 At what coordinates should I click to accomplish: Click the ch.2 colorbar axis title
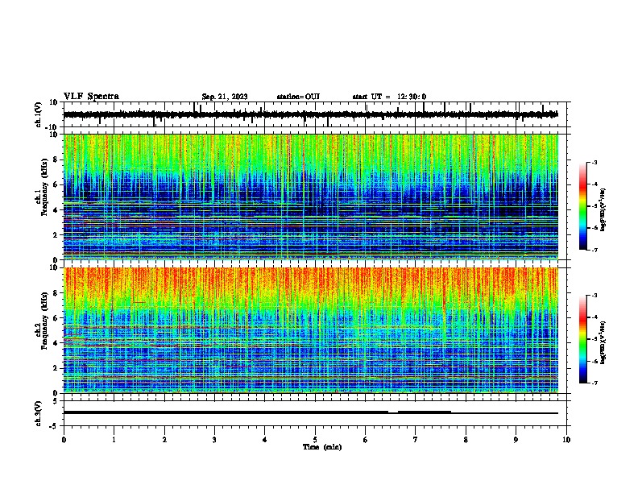click(603, 343)
